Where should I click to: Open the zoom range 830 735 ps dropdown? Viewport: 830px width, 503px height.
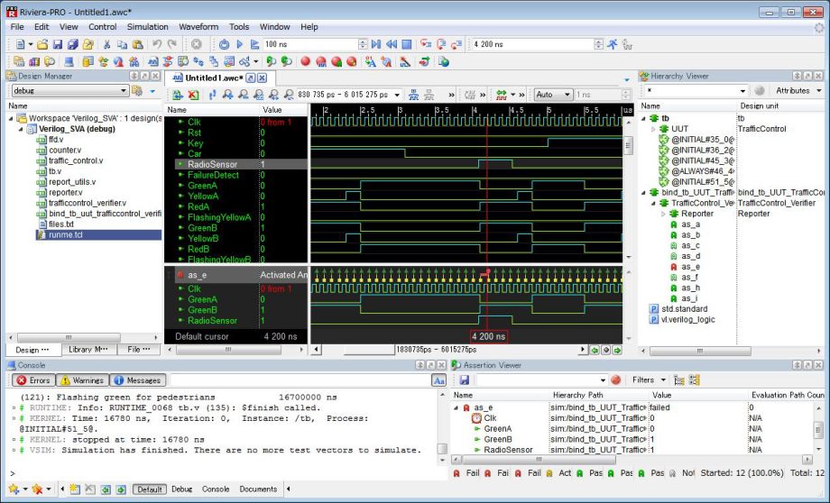click(x=397, y=95)
